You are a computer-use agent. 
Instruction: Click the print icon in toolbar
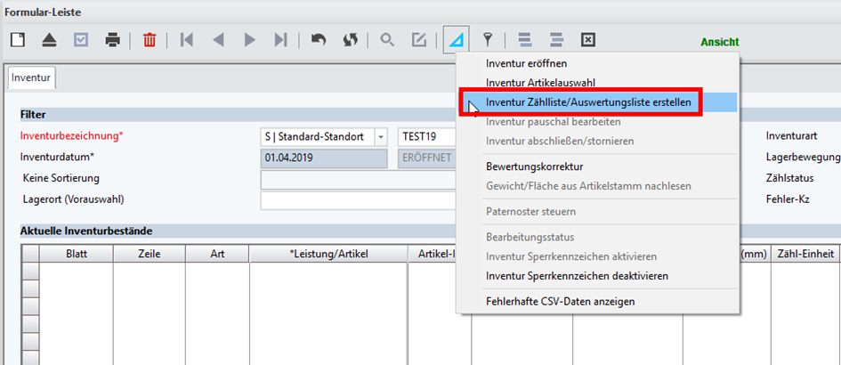[x=112, y=40]
